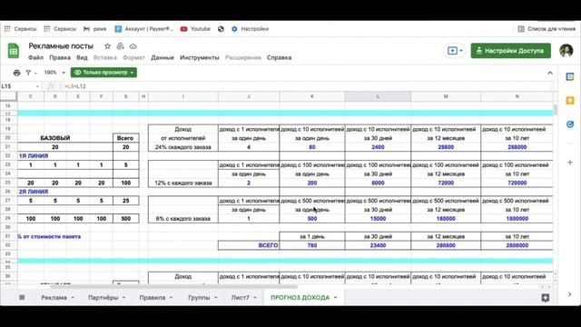Select the cell with value 15000

click(378, 219)
